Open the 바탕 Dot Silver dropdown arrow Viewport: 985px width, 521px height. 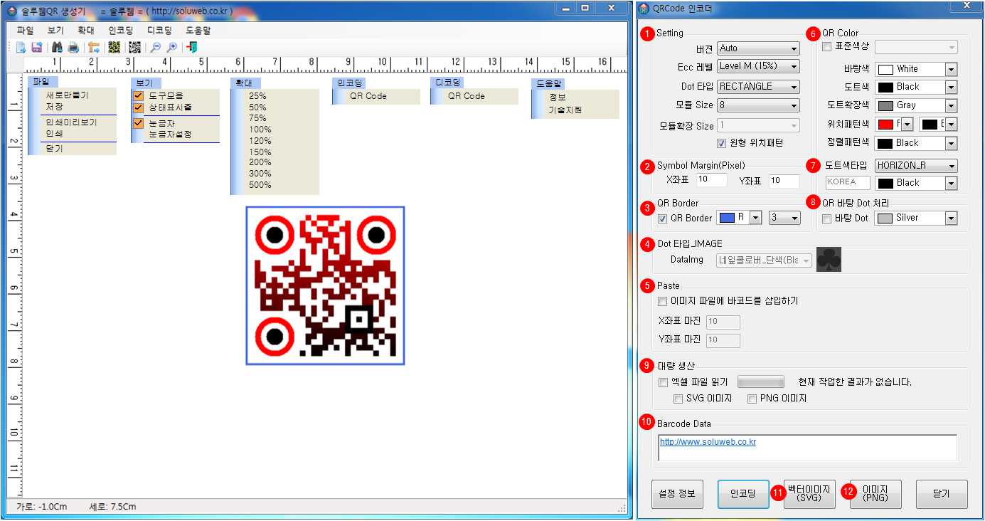click(951, 218)
